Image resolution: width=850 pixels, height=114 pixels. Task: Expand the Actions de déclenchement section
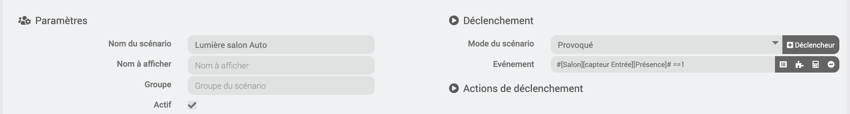[523, 88]
